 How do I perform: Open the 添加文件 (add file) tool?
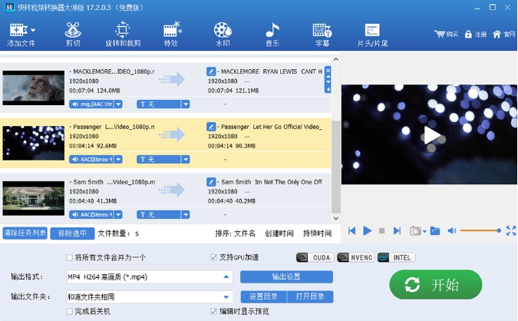point(21,35)
